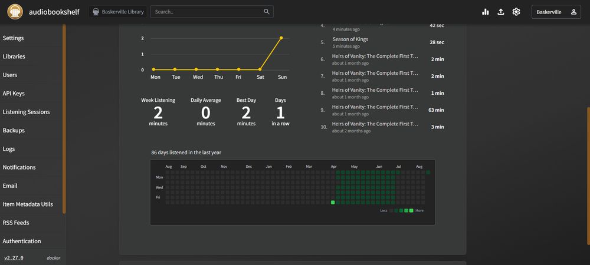The image size is (590, 265).
Task: Click the Sun data point on chart
Action: click(x=281, y=38)
